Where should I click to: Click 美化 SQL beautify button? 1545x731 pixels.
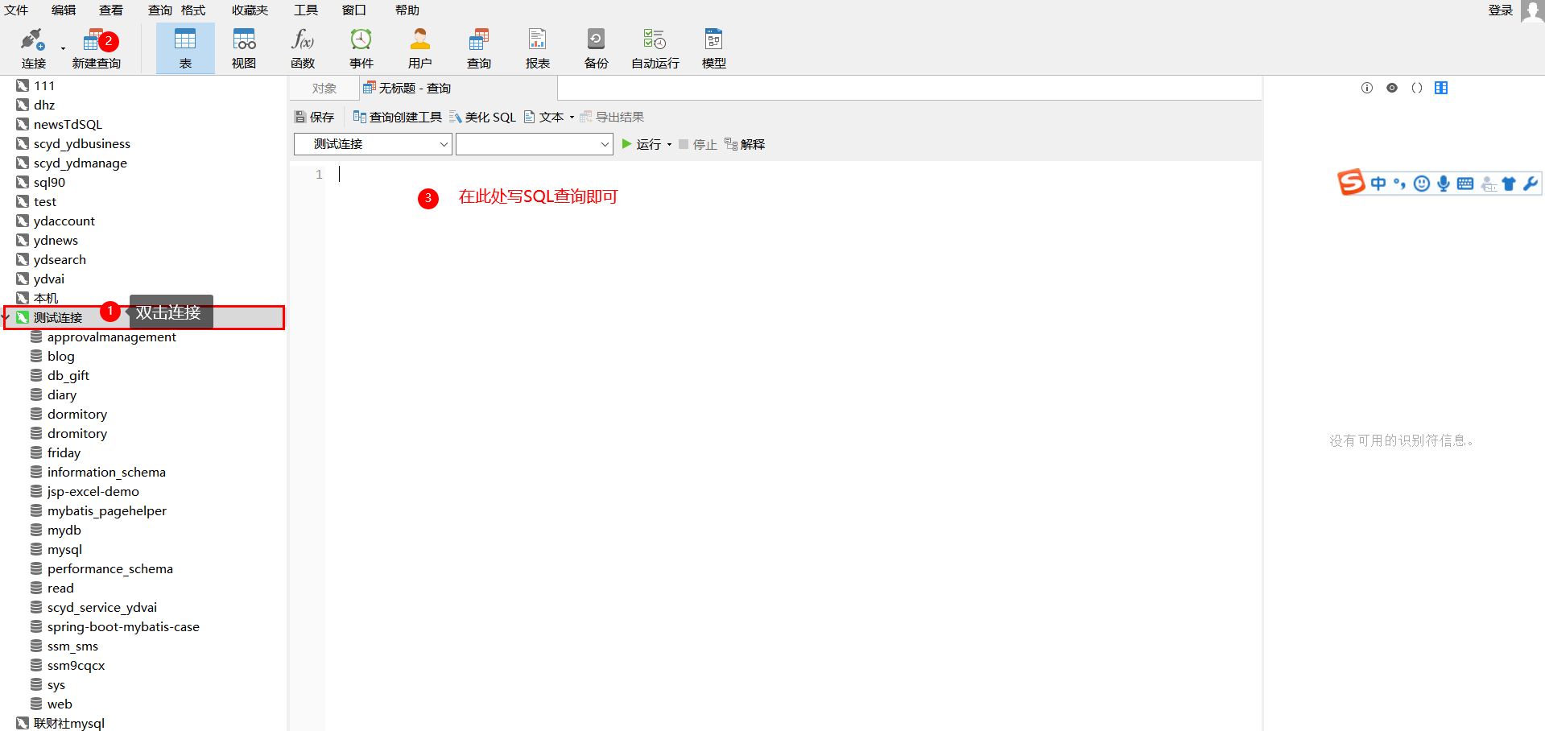(482, 117)
